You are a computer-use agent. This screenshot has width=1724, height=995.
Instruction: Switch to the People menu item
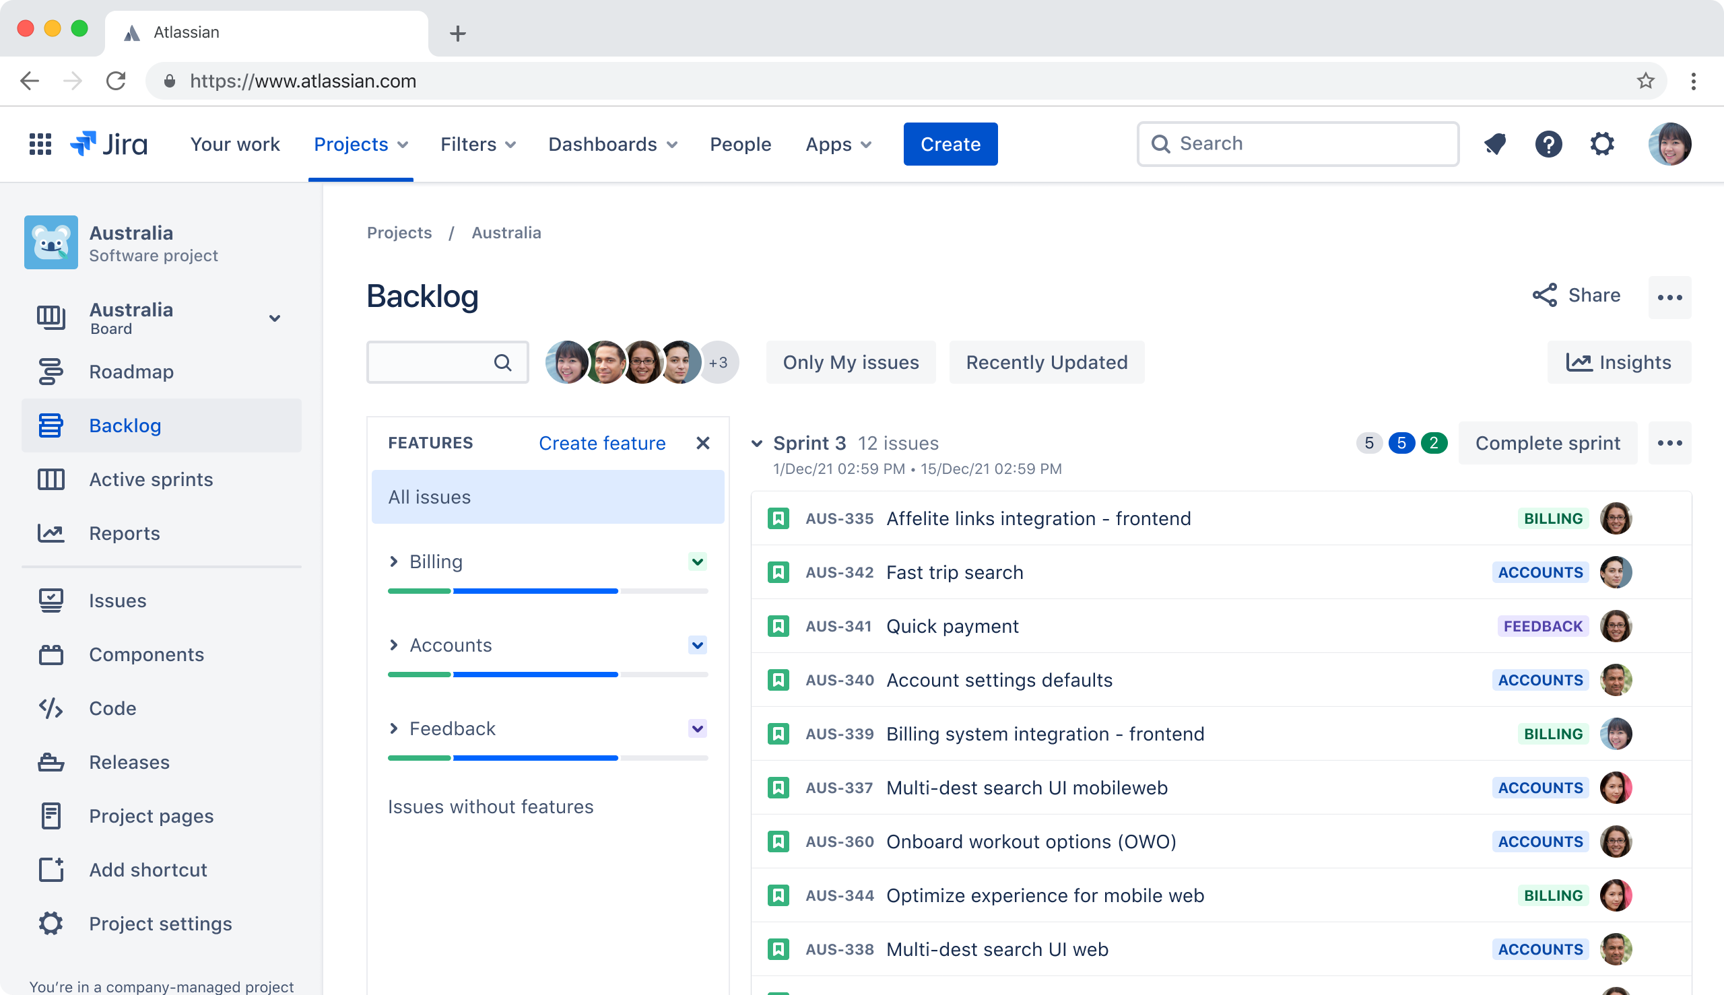741,144
